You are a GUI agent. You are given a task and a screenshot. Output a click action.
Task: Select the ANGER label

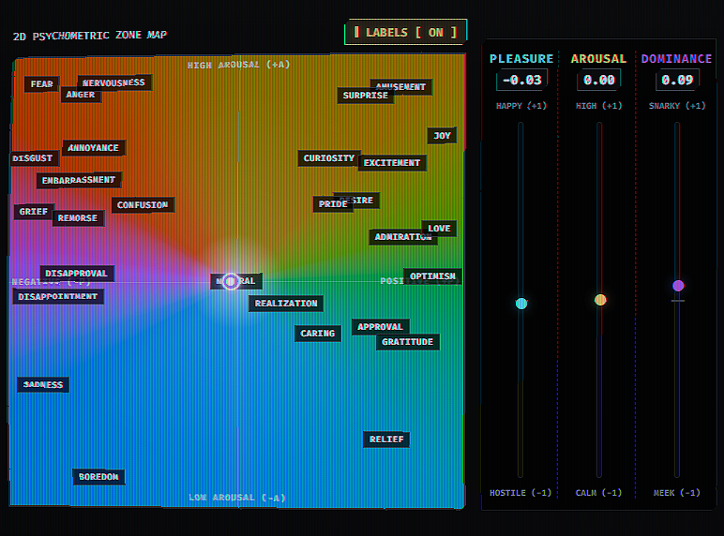[x=81, y=95]
